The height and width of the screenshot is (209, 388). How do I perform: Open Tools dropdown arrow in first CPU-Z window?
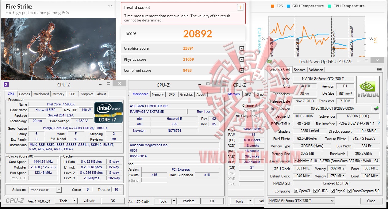(75, 201)
